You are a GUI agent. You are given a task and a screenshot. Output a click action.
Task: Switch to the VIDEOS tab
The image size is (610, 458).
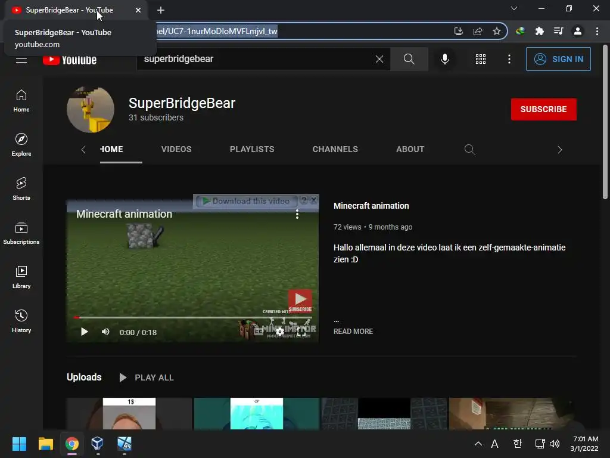point(176,149)
